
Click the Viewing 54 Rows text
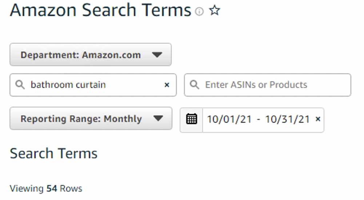click(x=46, y=188)
